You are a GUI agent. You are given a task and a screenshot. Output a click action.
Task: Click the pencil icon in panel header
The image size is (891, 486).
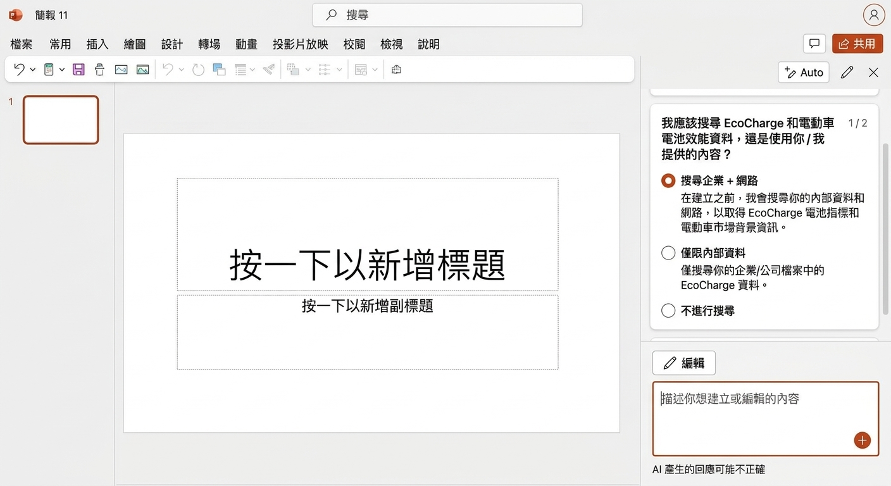pos(847,72)
